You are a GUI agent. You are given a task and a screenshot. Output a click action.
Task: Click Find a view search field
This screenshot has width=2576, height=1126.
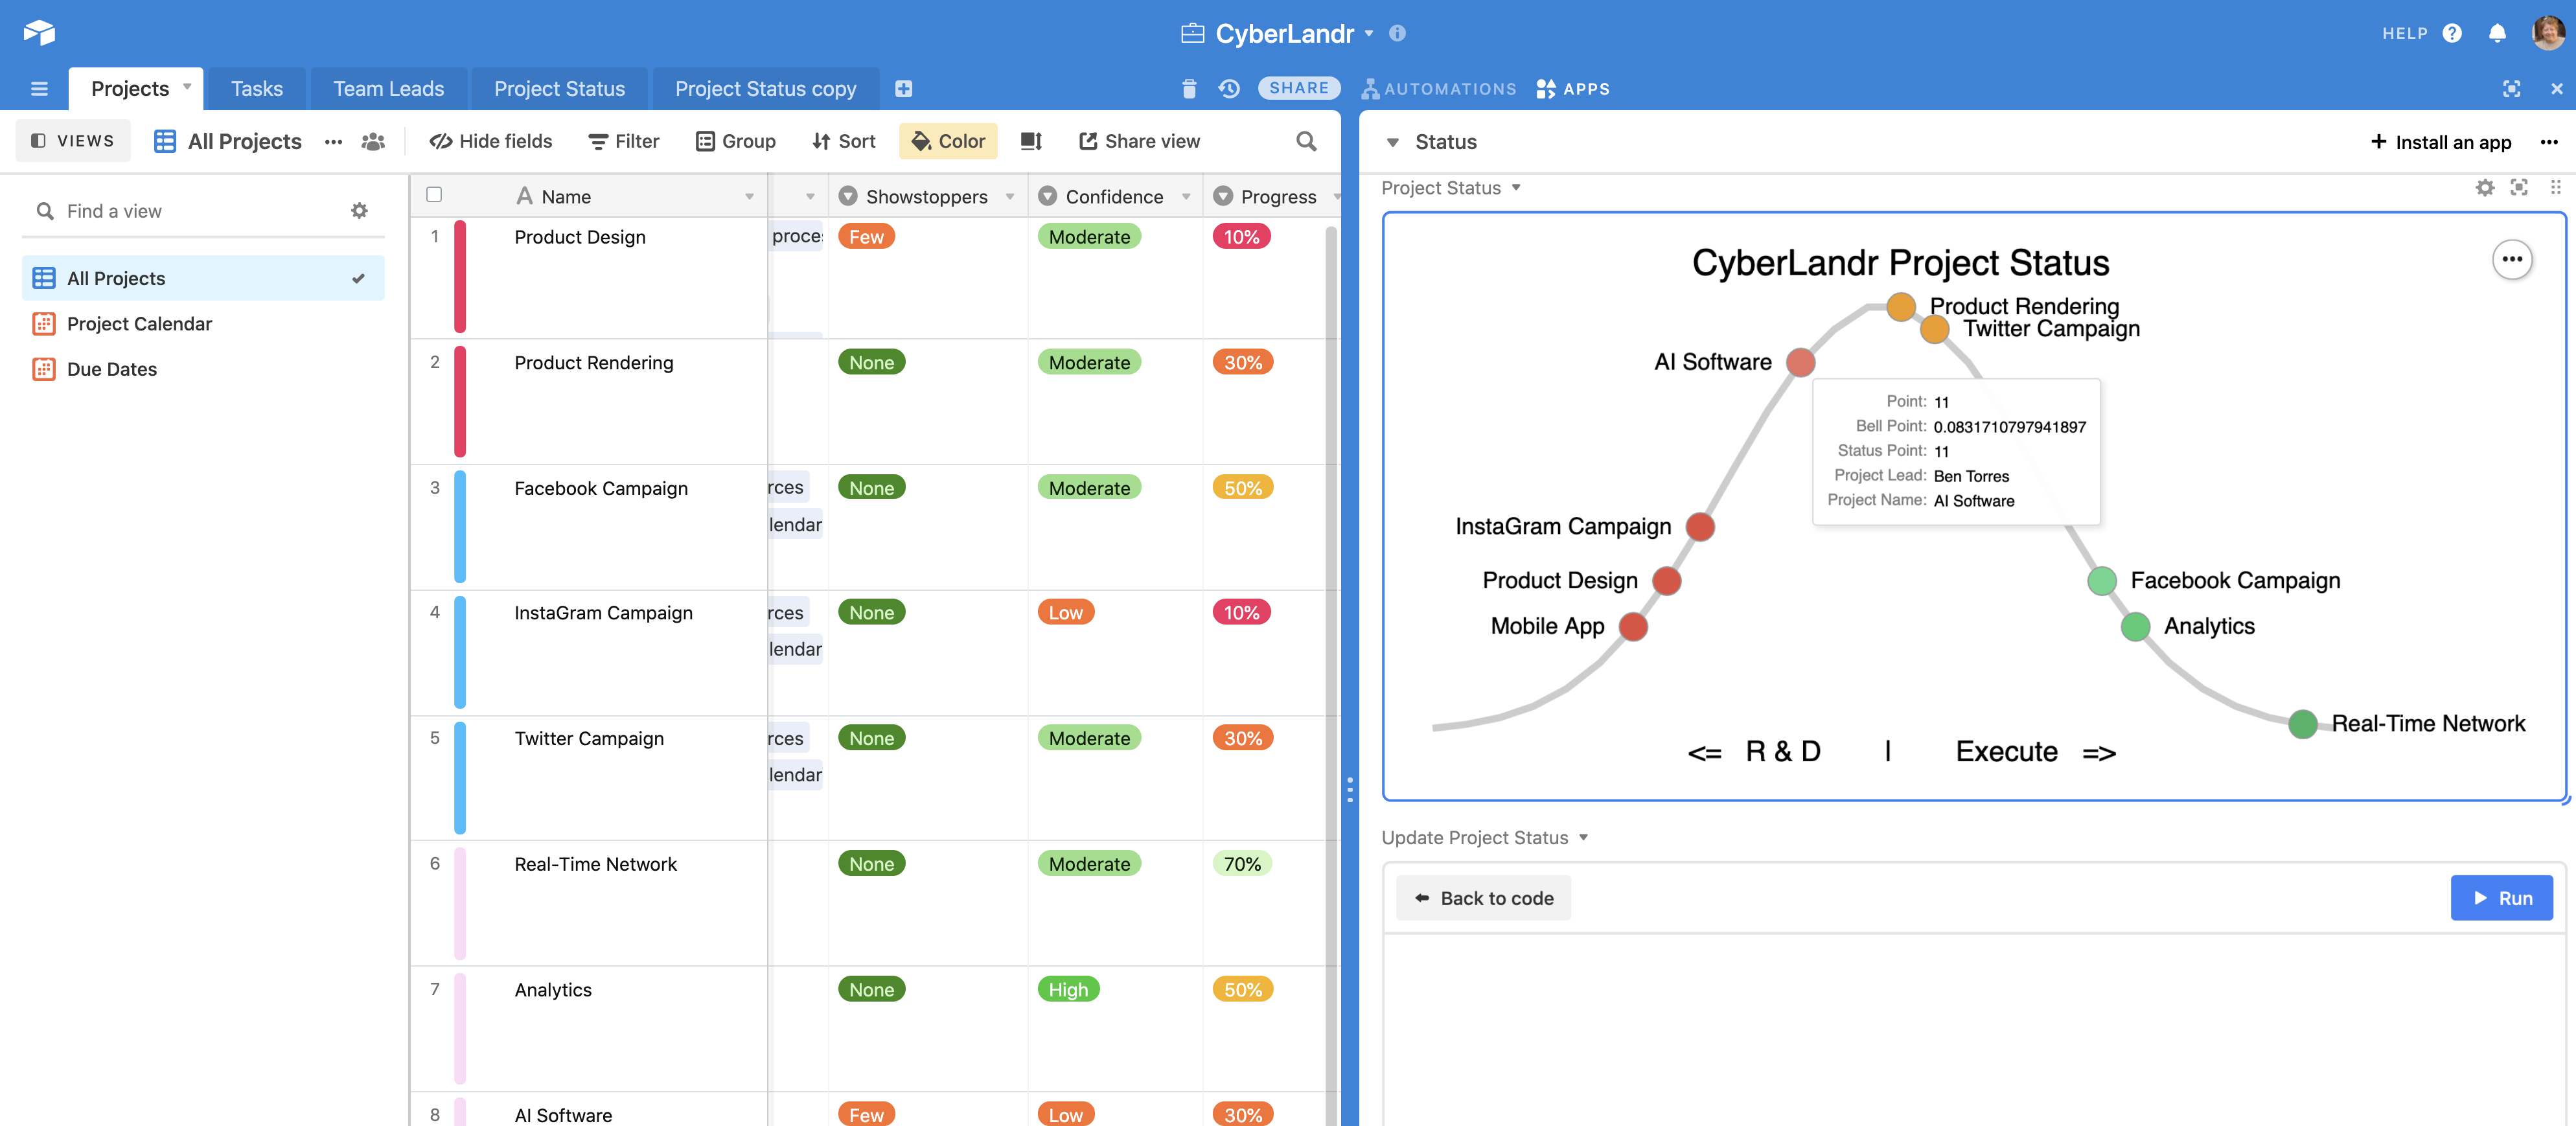(202, 211)
